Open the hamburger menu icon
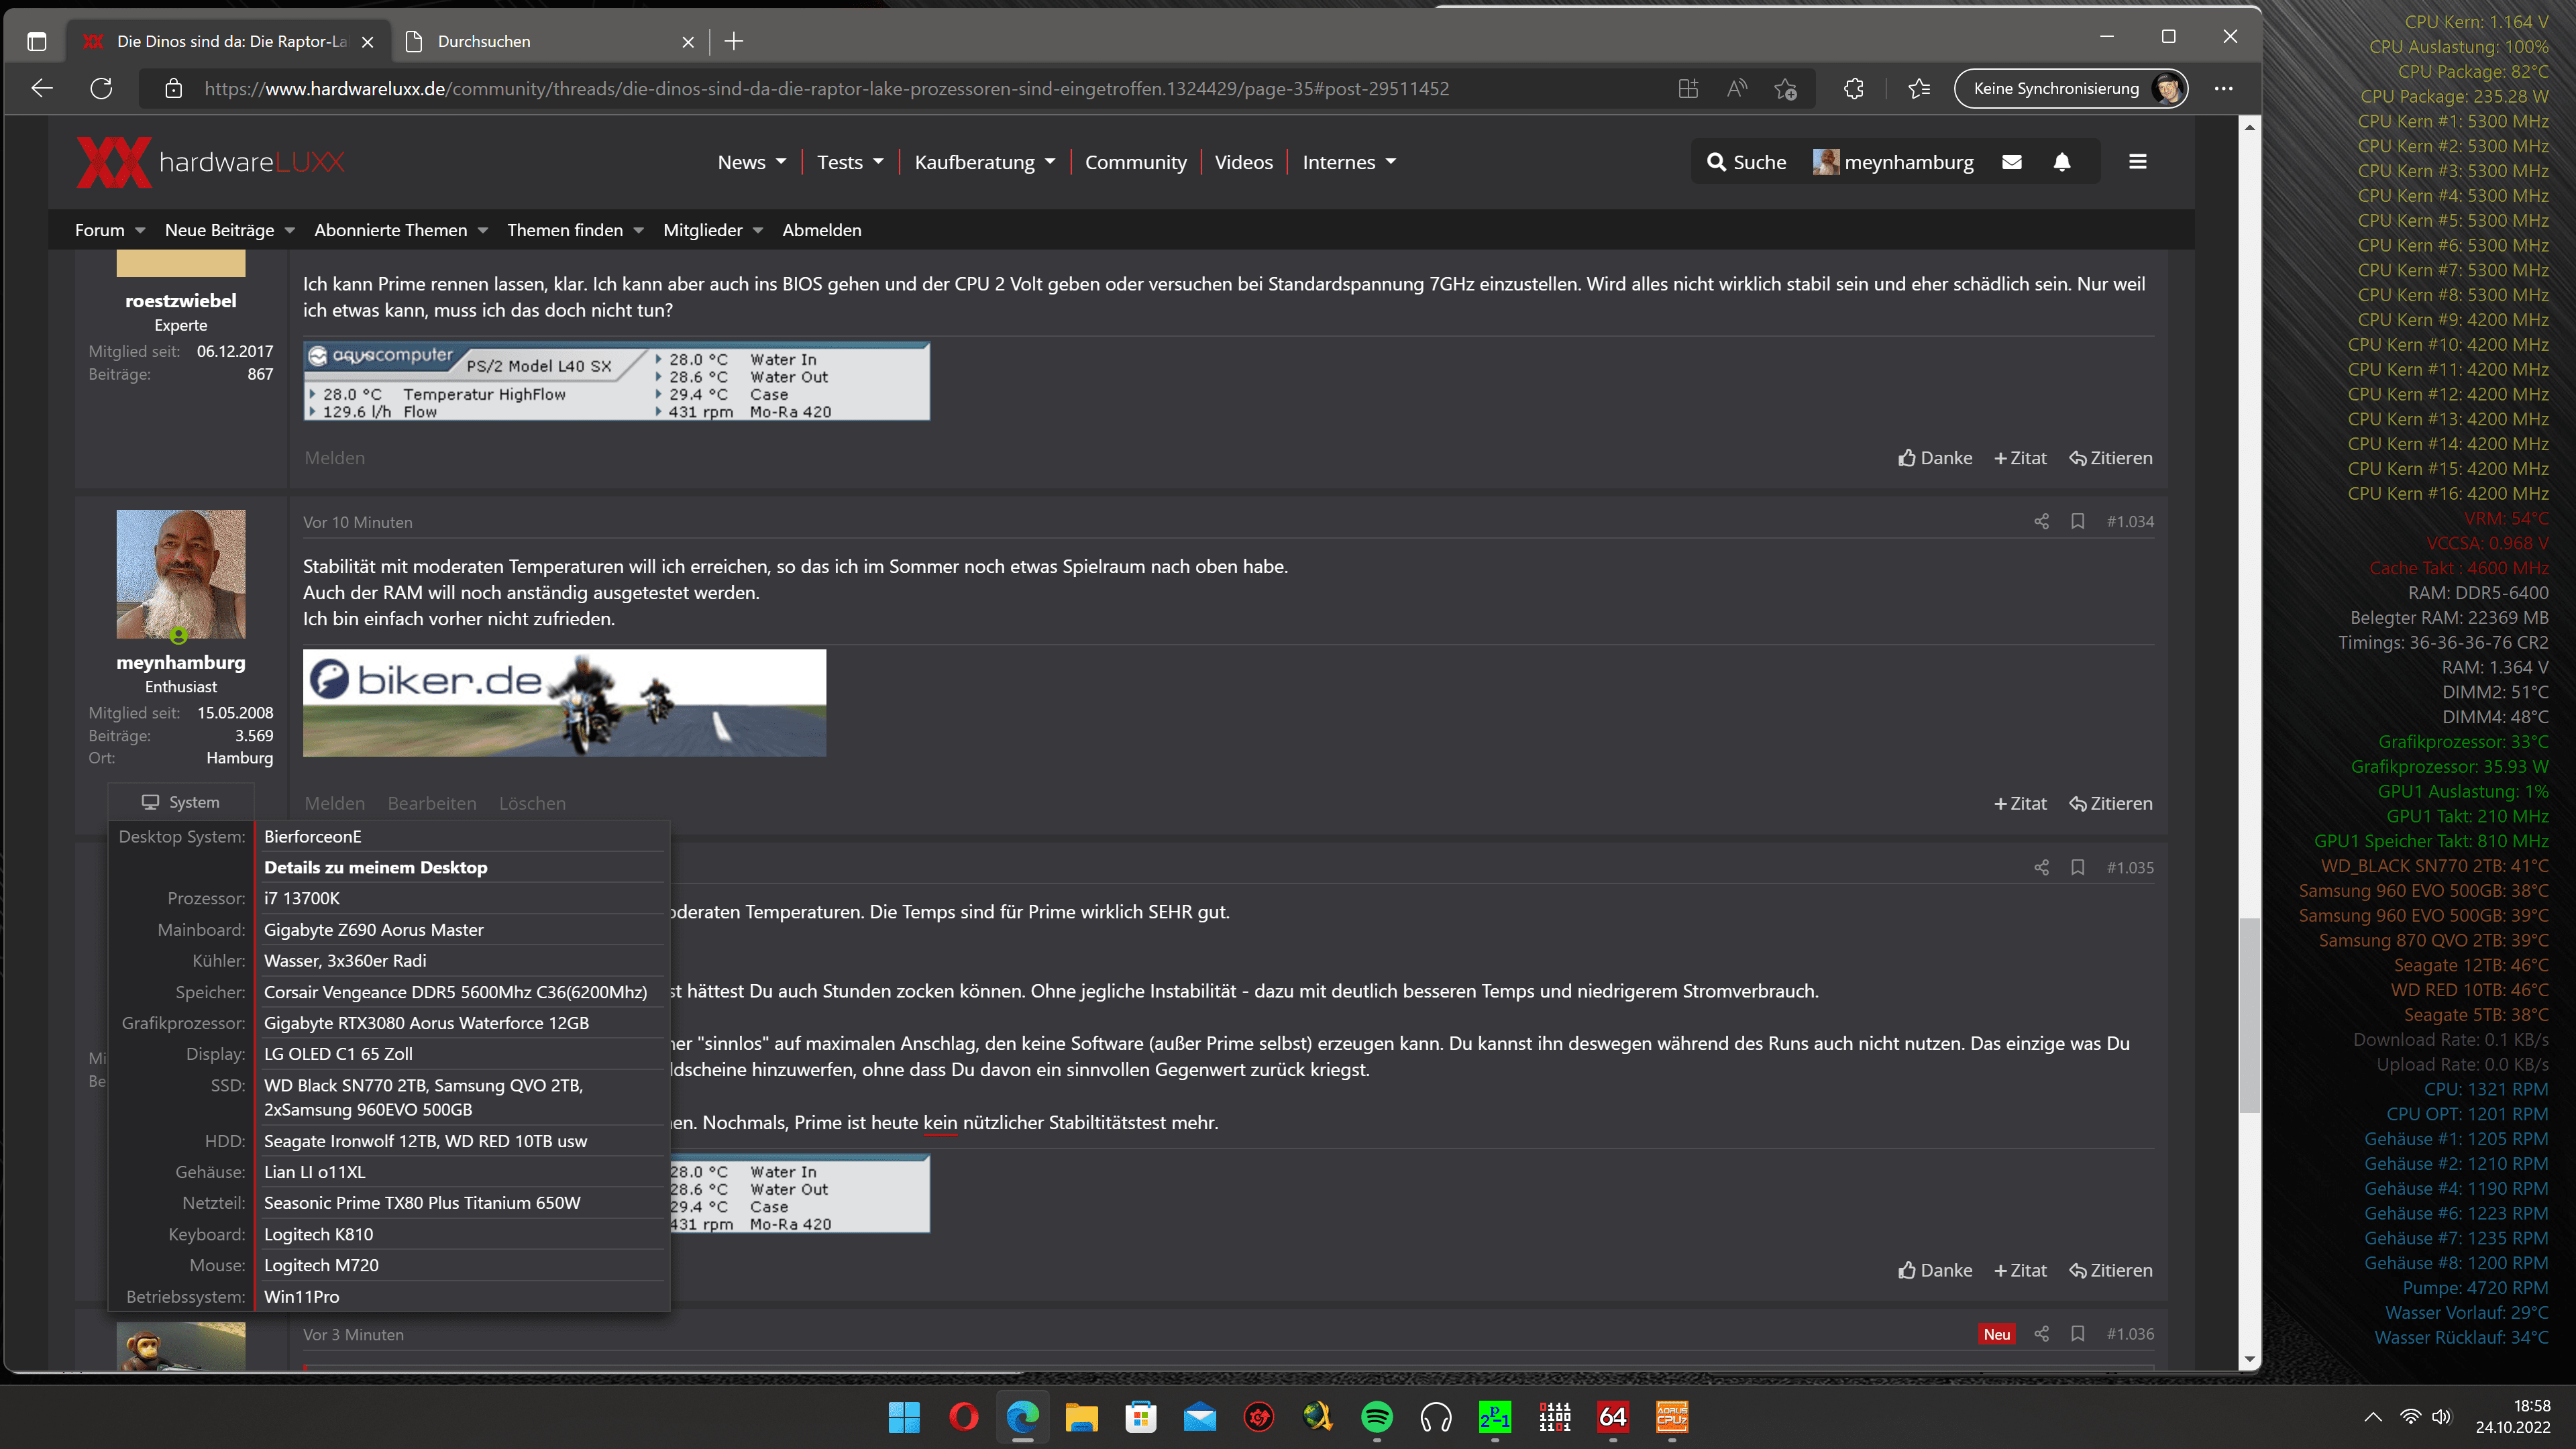This screenshot has width=2576, height=1449. 2137,162
